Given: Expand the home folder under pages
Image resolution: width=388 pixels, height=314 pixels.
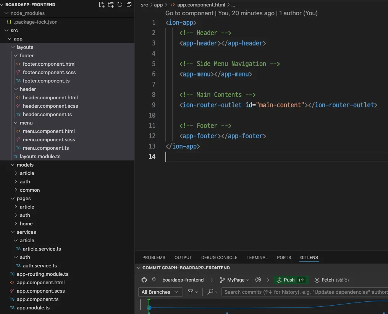Looking at the screenshot, I should [26, 223].
